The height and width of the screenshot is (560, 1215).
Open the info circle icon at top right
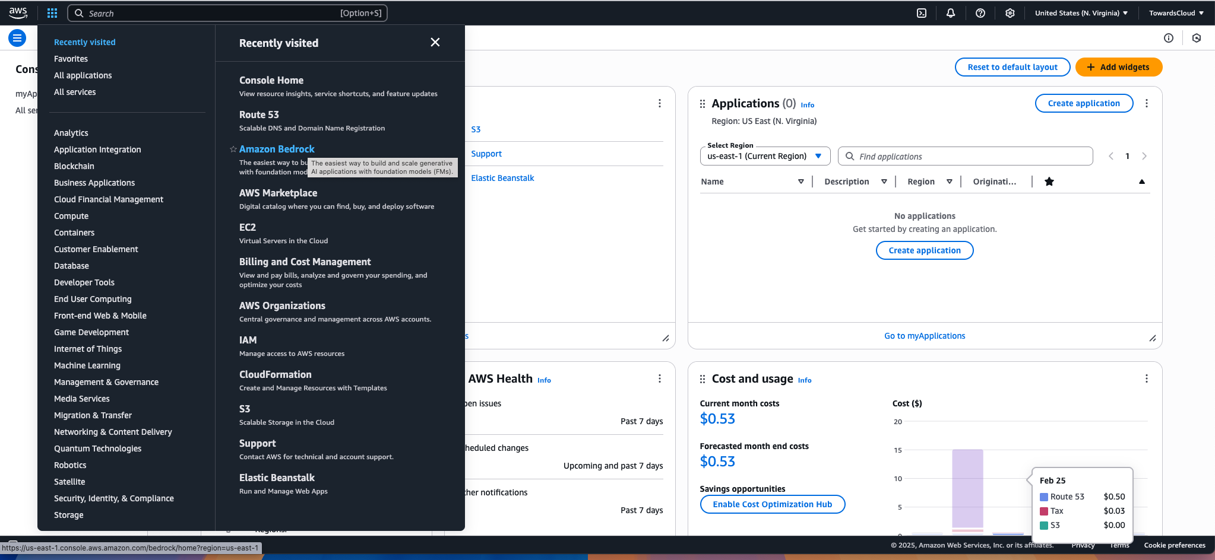pyautogui.click(x=1169, y=38)
